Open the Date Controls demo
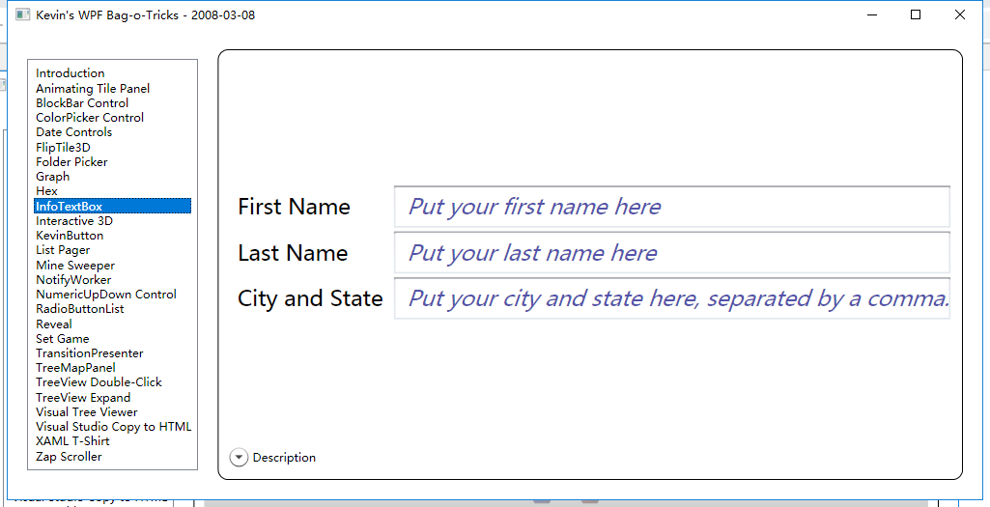The height and width of the screenshot is (507, 990). click(73, 132)
